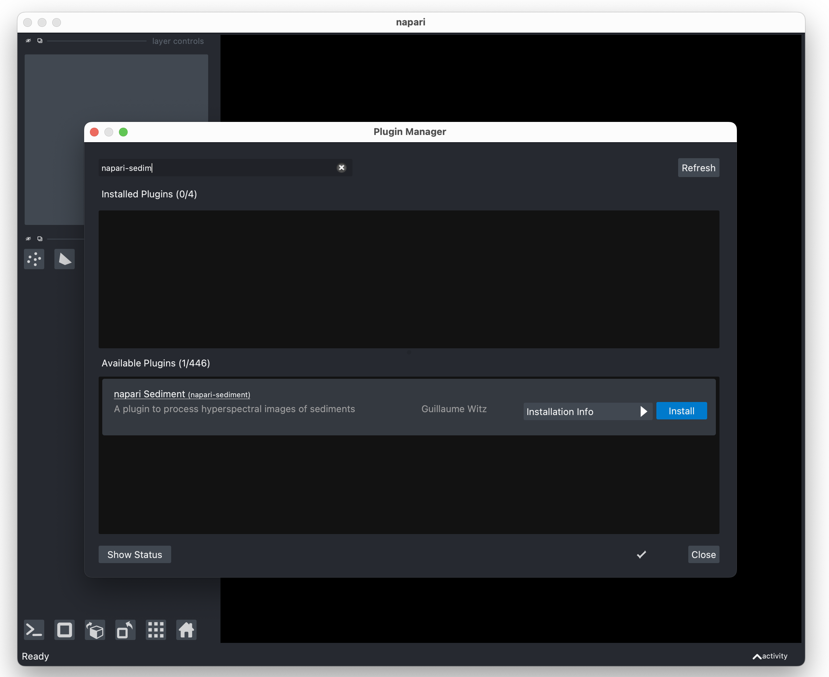Click Show Status button
The height and width of the screenshot is (677, 829).
point(135,554)
